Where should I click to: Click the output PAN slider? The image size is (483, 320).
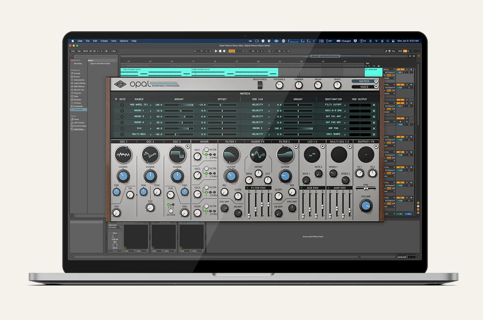coord(366,189)
